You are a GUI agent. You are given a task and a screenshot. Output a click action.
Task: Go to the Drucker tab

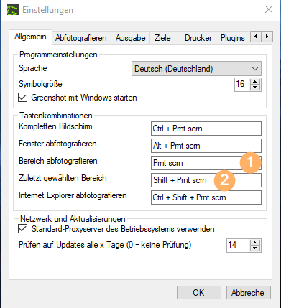click(198, 38)
